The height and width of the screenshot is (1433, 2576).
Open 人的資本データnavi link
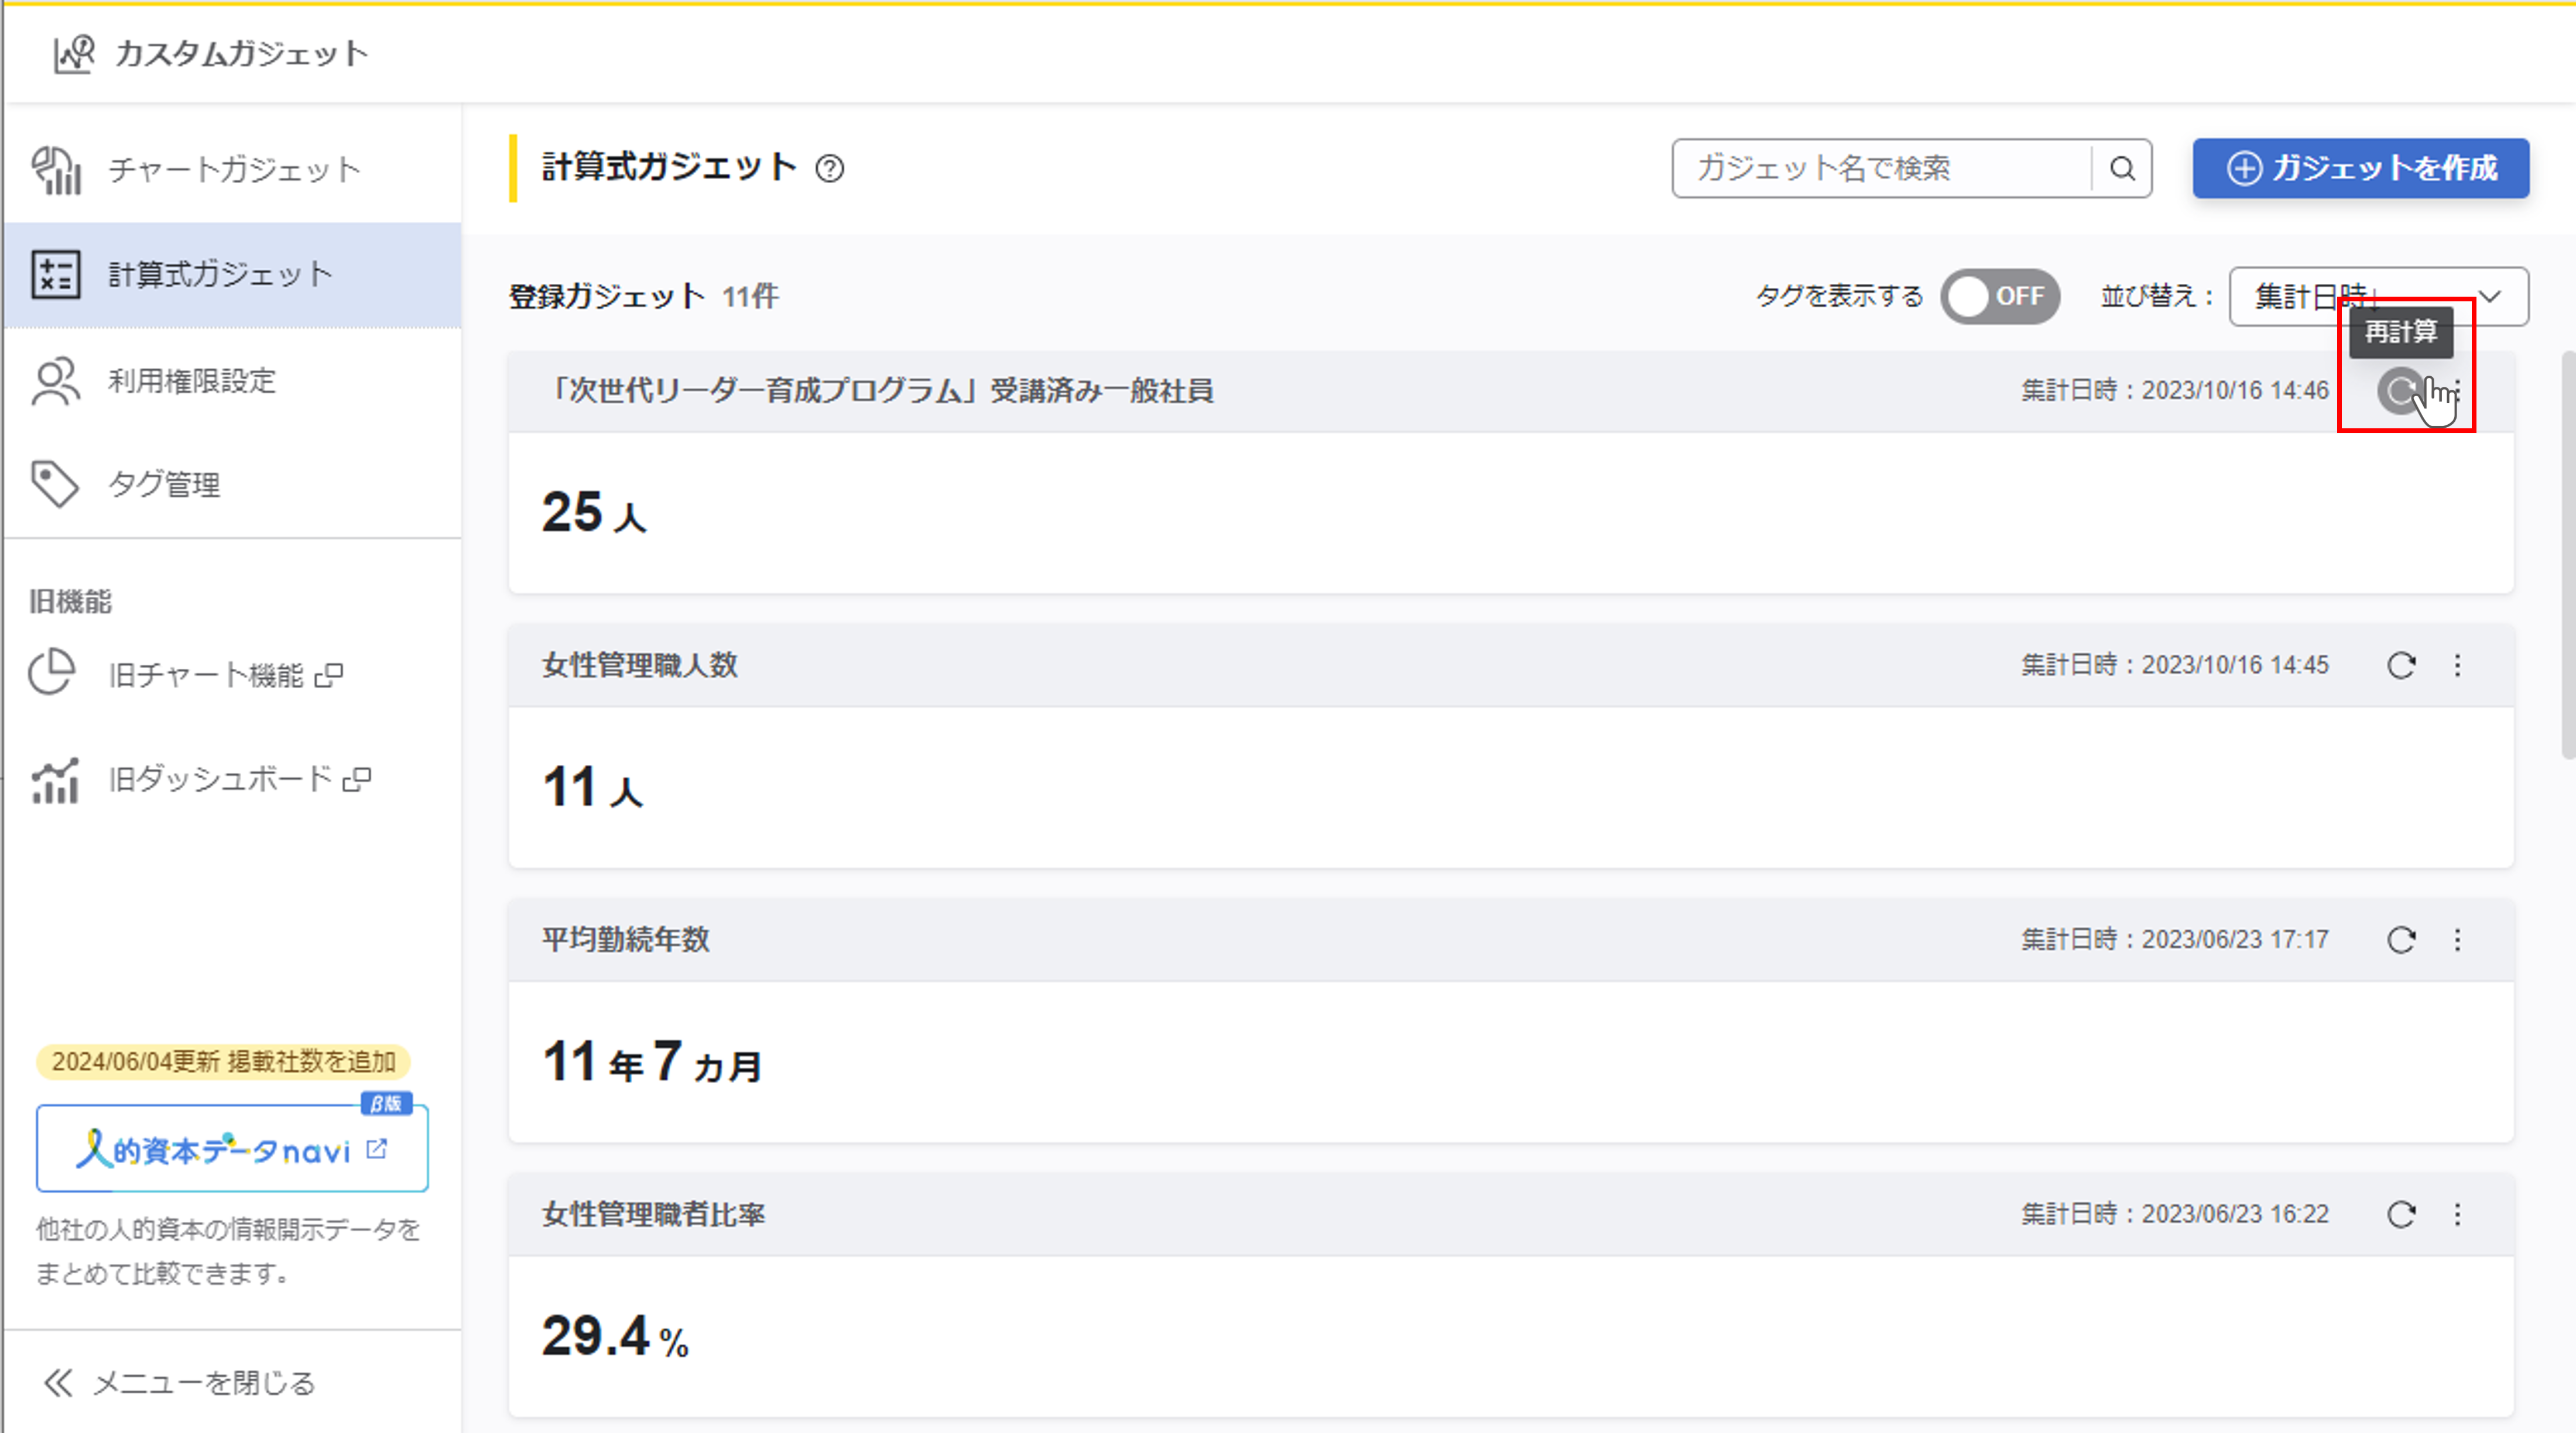[232, 1149]
